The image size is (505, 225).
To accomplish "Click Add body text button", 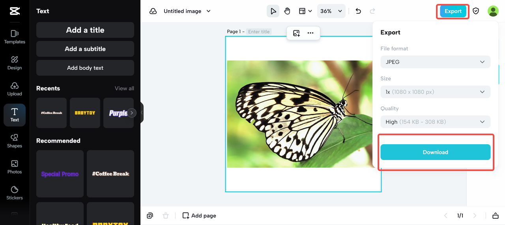I will point(85,68).
